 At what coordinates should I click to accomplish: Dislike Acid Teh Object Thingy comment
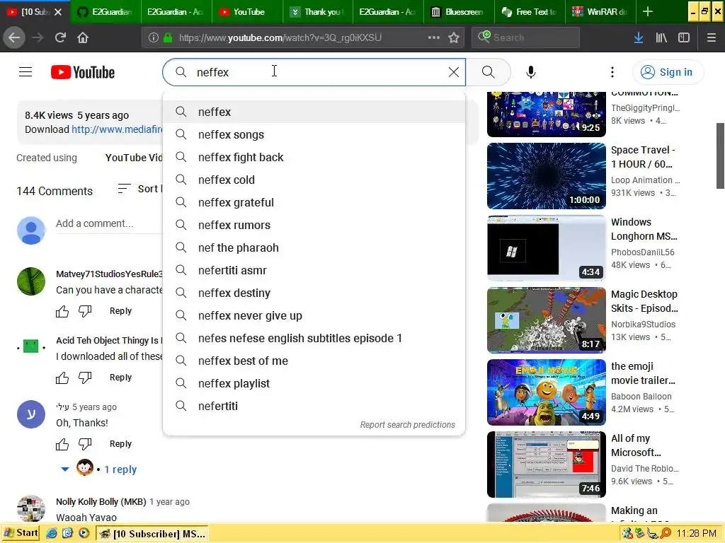point(85,378)
